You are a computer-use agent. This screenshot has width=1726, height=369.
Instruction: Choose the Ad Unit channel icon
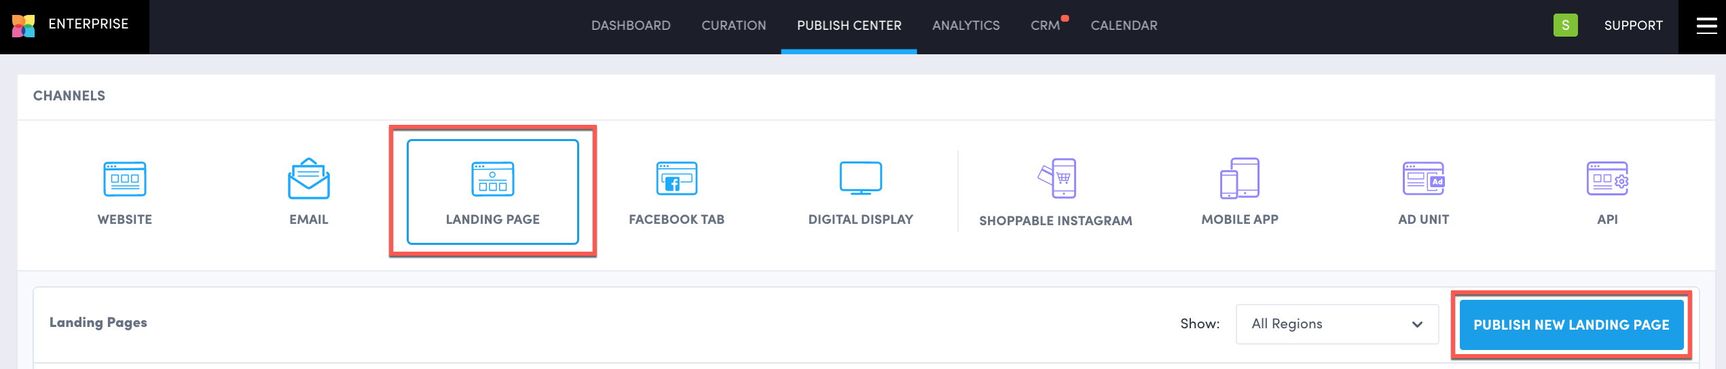coord(1423,179)
